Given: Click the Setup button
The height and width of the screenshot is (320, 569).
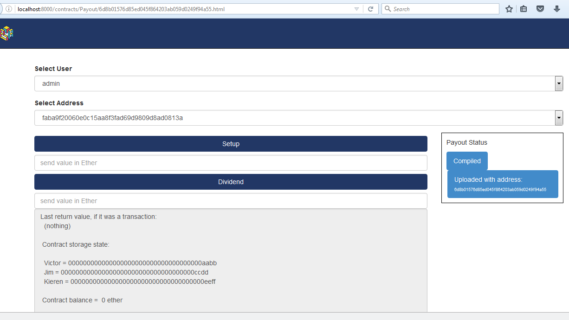Looking at the screenshot, I should (231, 144).
